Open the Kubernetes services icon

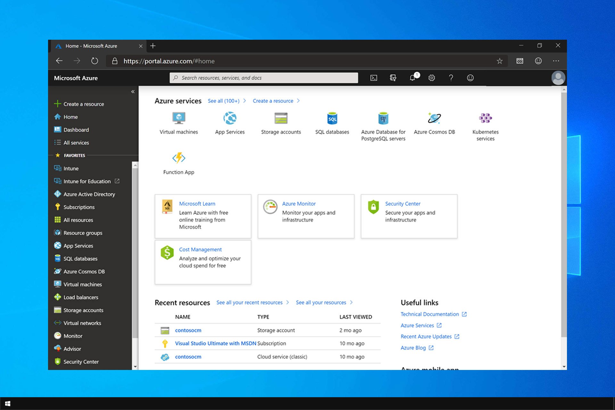click(x=485, y=118)
